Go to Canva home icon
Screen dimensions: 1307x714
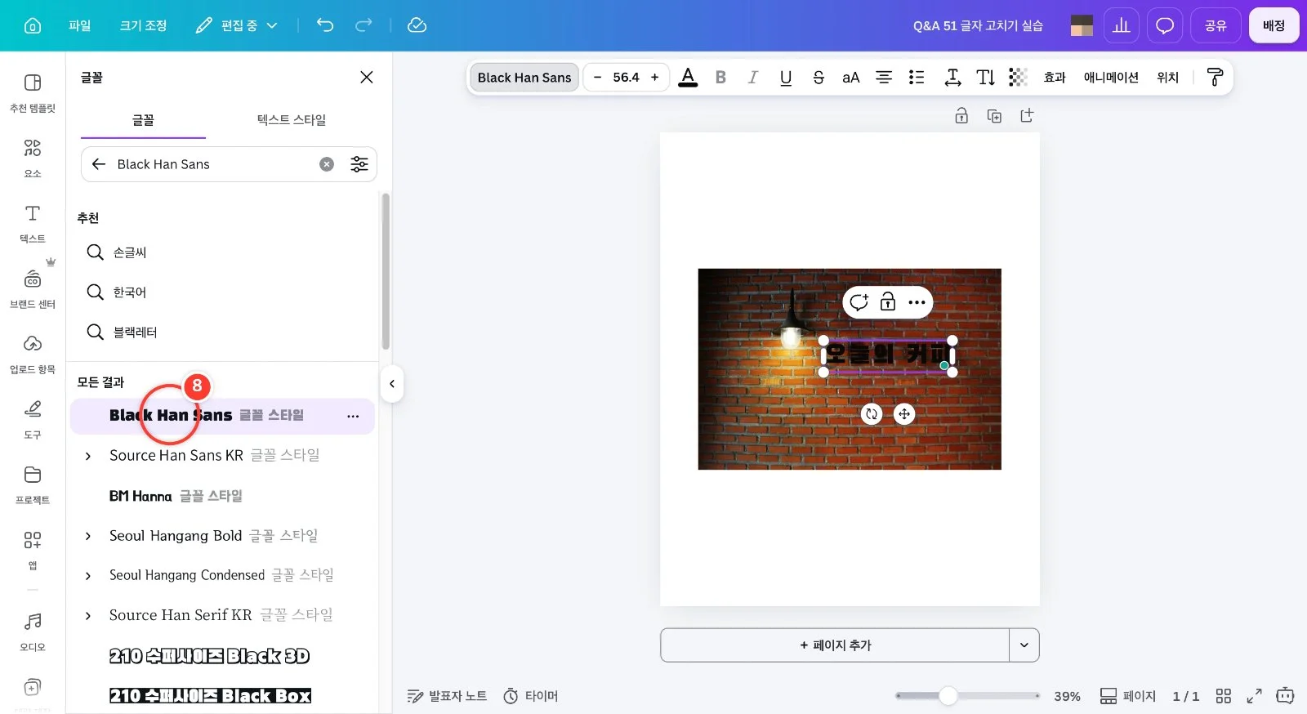point(33,25)
